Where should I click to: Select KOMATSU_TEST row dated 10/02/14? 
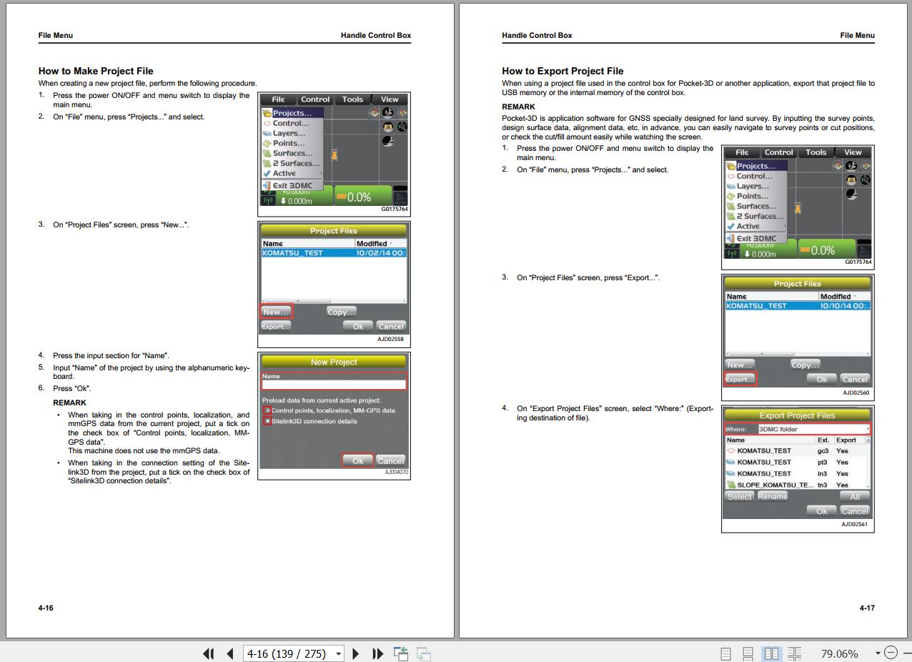pos(334,253)
